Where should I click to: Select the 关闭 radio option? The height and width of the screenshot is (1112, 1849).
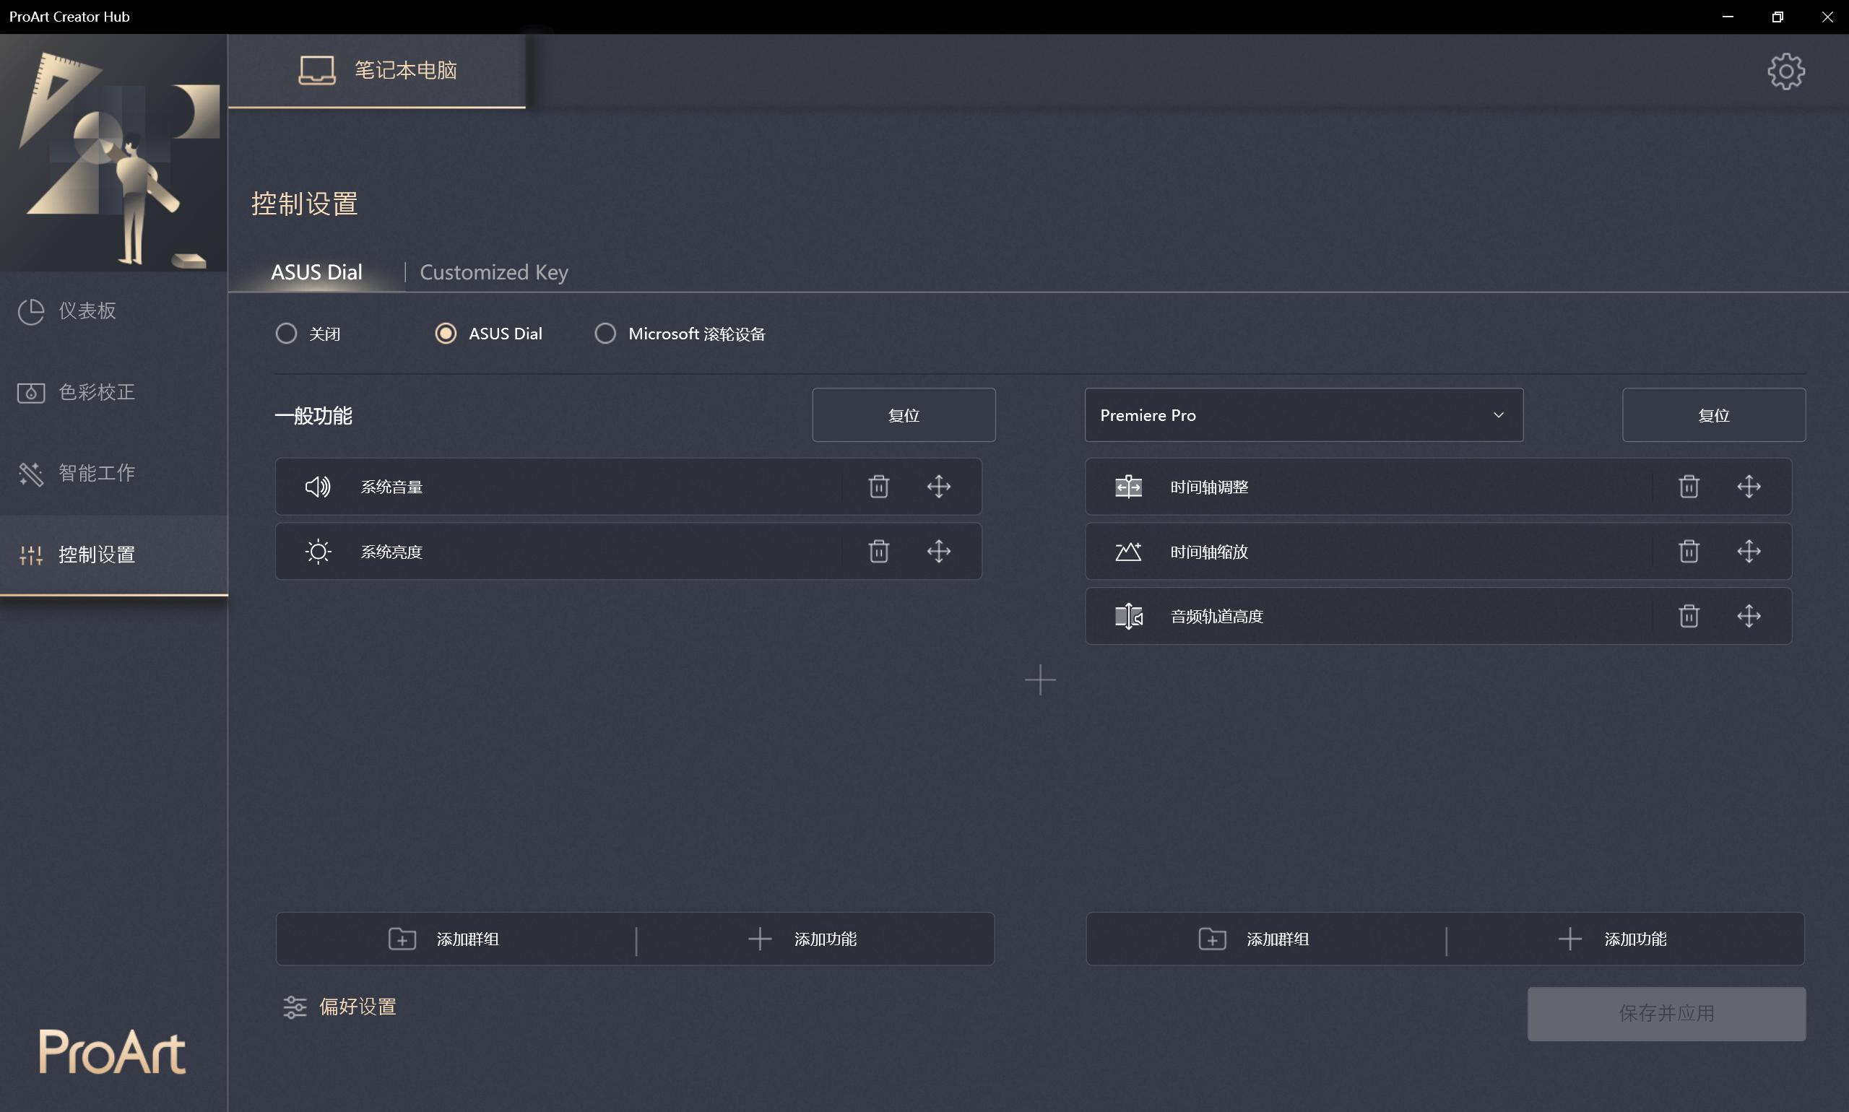click(286, 334)
